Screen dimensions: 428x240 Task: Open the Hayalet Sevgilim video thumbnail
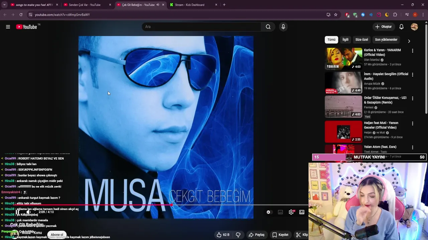coord(343,82)
